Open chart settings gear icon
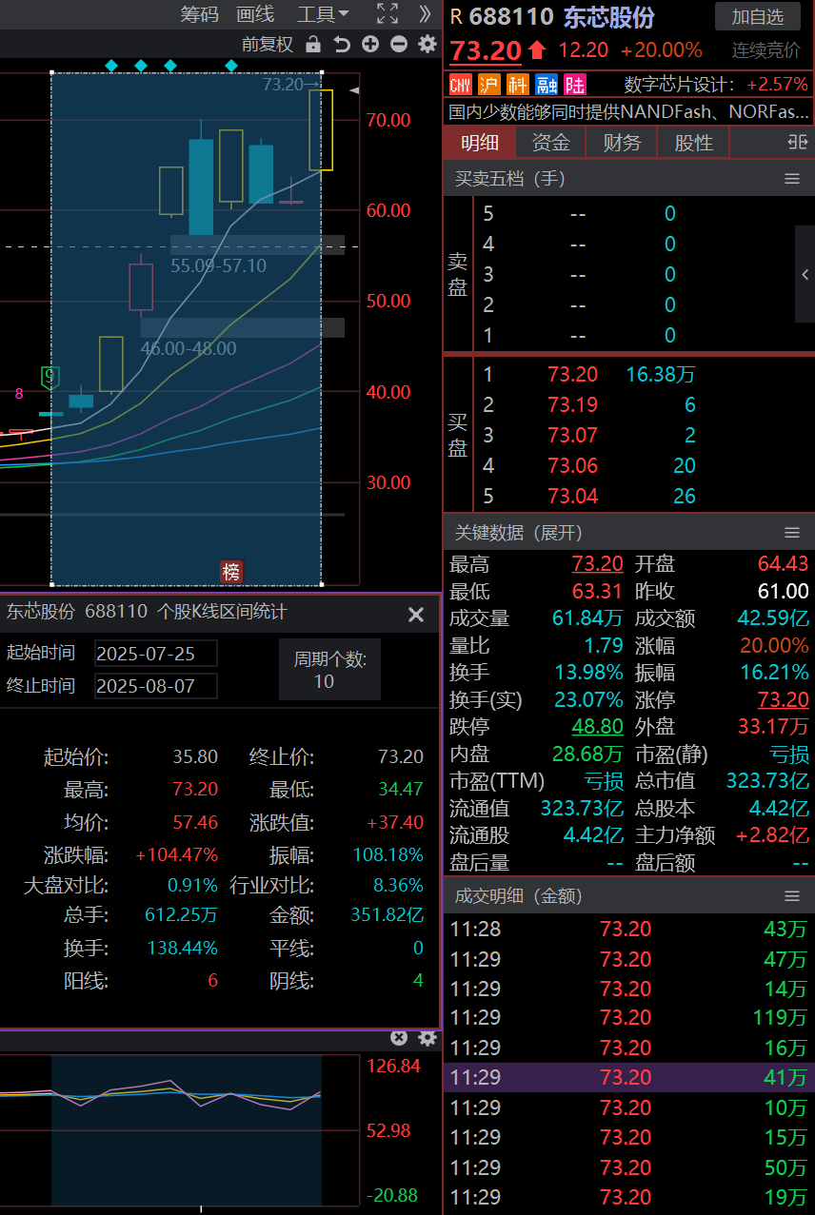Screen dimensions: 815x1215 [x=427, y=44]
